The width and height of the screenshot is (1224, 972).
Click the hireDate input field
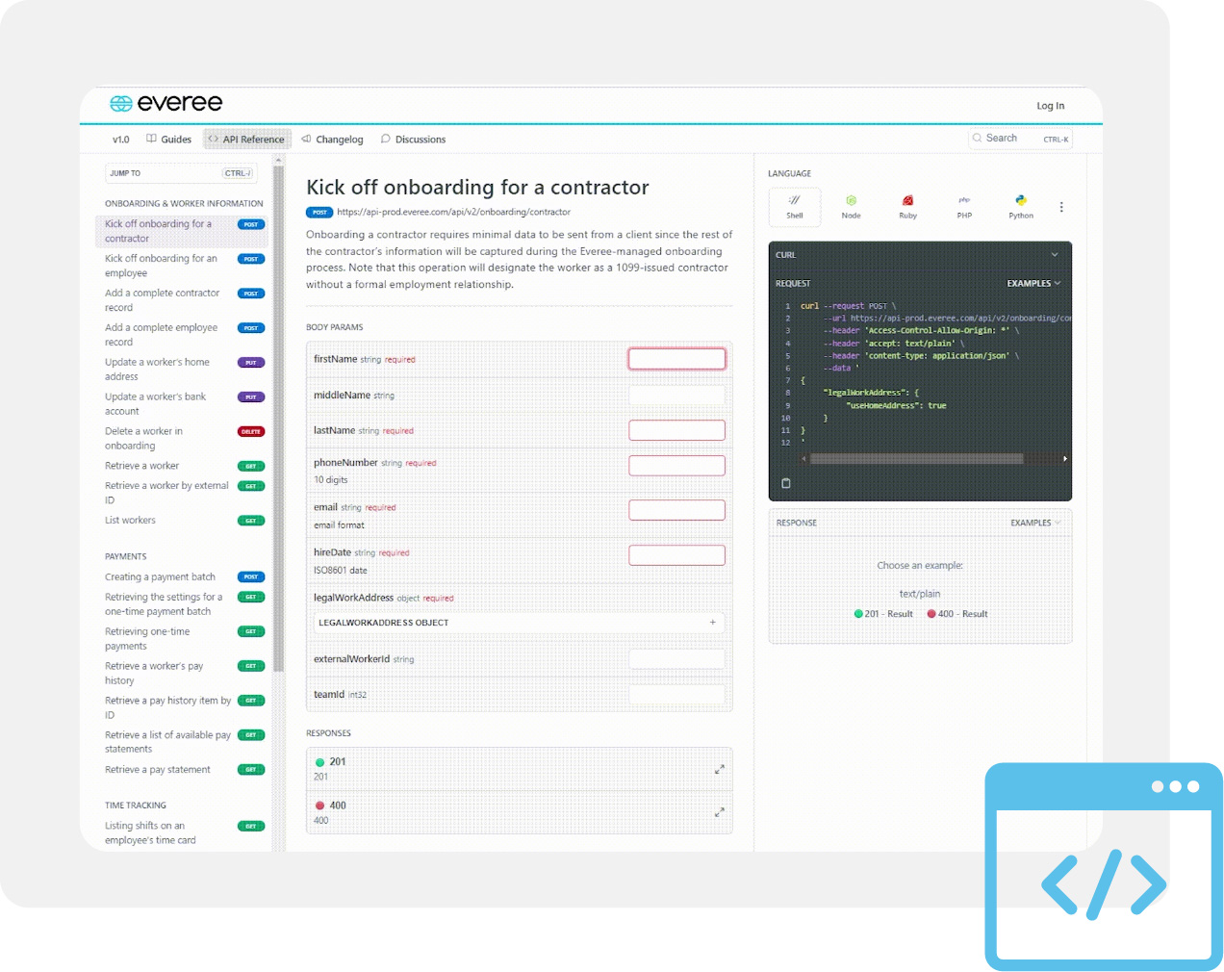point(676,555)
